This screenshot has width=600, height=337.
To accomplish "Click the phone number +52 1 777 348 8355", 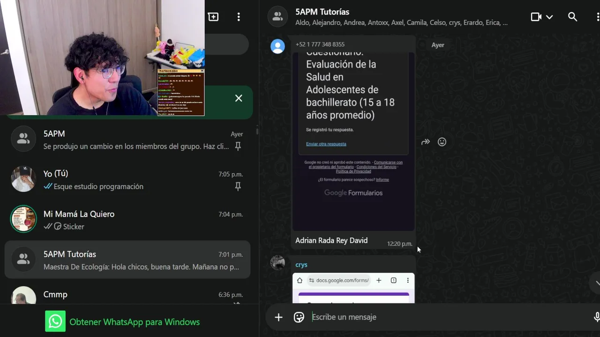I will click(320, 44).
